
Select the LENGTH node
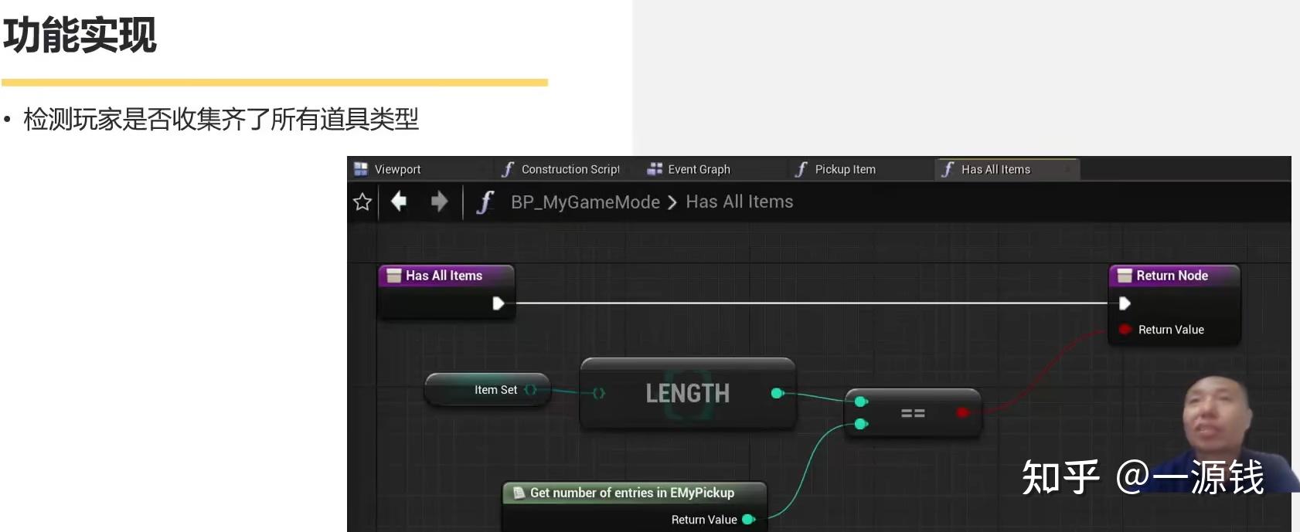point(687,393)
